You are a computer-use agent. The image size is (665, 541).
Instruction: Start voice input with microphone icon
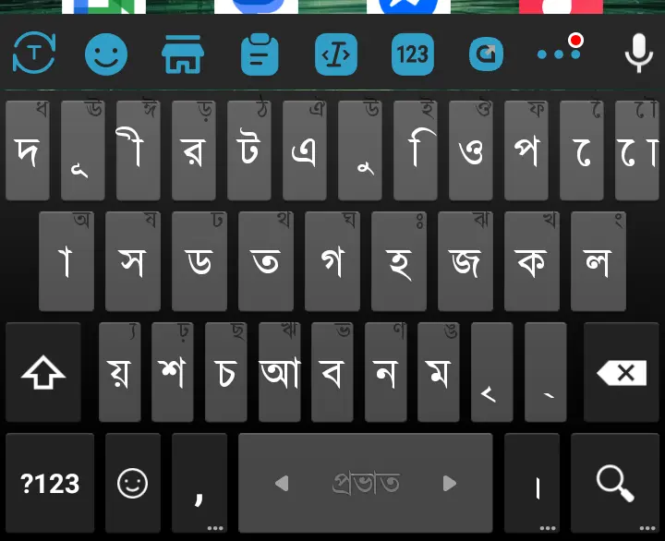click(639, 53)
